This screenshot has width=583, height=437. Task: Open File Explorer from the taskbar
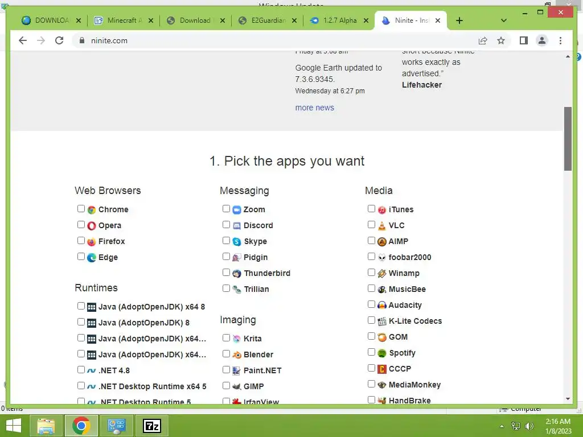pyautogui.click(x=46, y=426)
